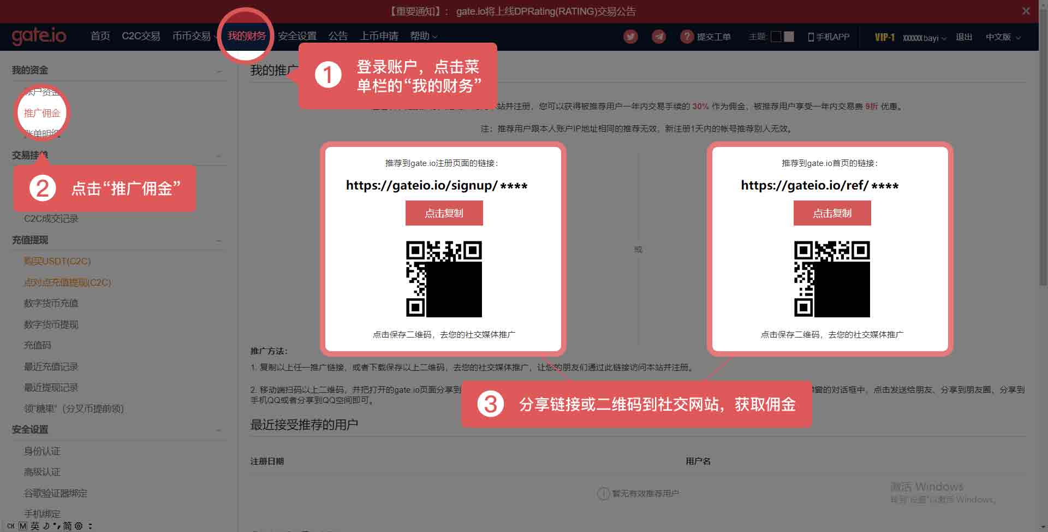Dismiss the notification banner with the X
The width and height of the screenshot is (1048, 532).
pyautogui.click(x=1026, y=11)
